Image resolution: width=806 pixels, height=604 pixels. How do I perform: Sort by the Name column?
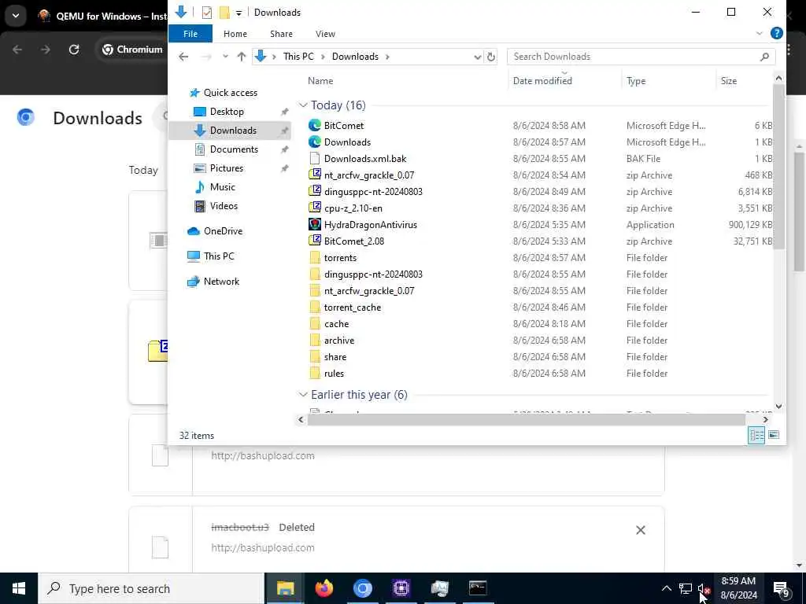pos(320,81)
